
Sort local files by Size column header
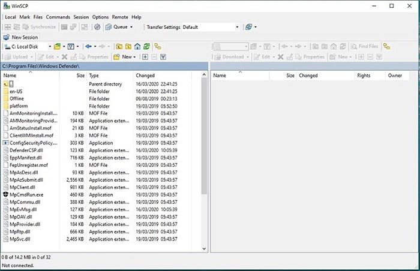(73, 76)
